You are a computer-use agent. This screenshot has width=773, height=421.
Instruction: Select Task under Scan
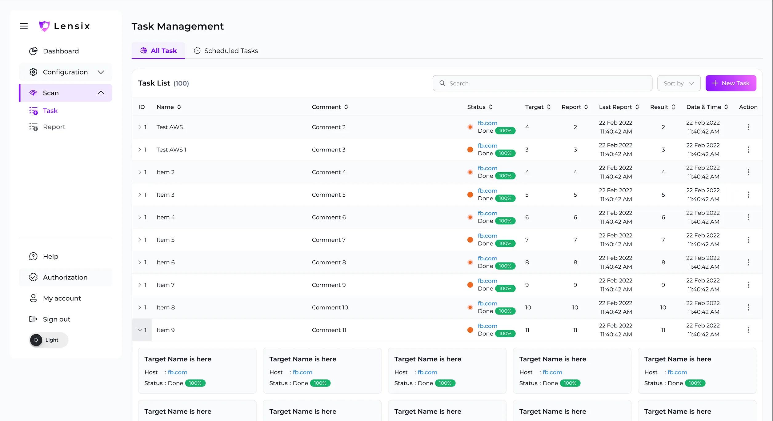pos(50,111)
